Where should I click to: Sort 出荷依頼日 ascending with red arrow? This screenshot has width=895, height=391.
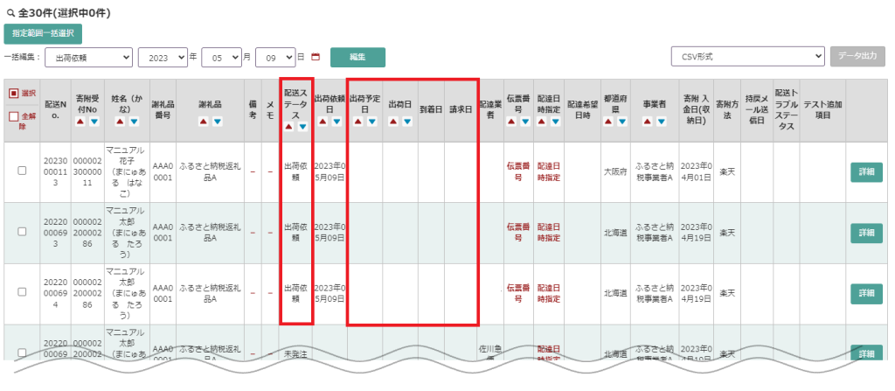click(x=322, y=122)
